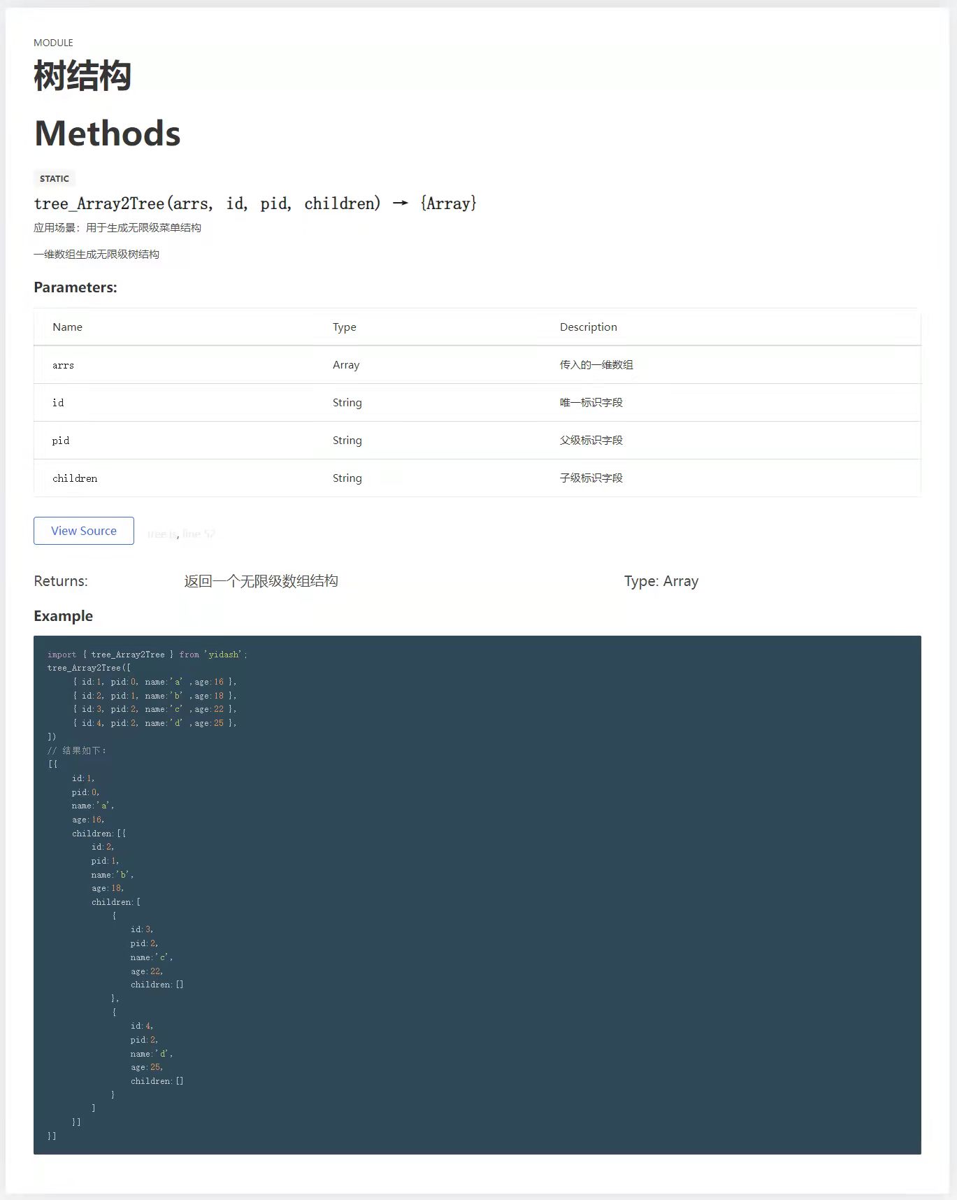This screenshot has width=957, height=1200.
Task: Click the pid parameter name cell
Action: [61, 441]
